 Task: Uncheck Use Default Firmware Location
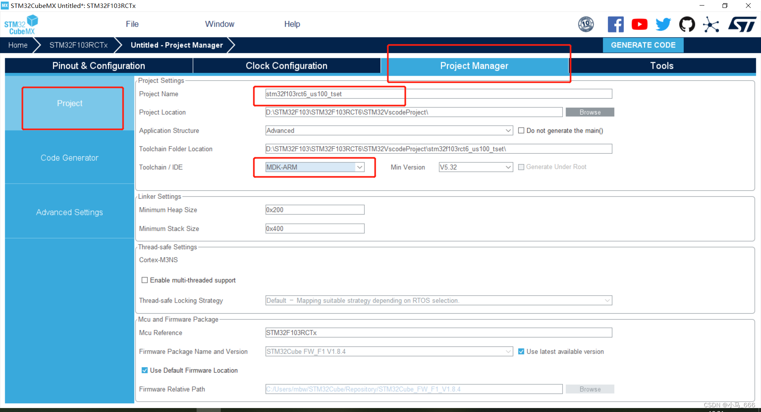(x=145, y=370)
